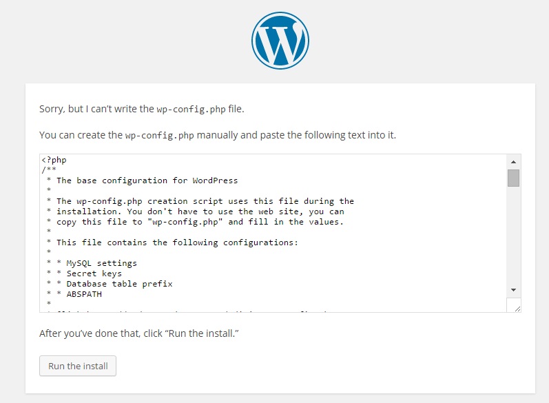Place cursor on the <?php opening line

point(54,160)
